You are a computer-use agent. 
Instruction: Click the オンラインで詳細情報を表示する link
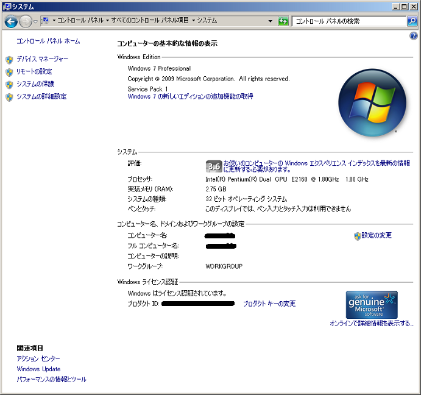pos(372,323)
